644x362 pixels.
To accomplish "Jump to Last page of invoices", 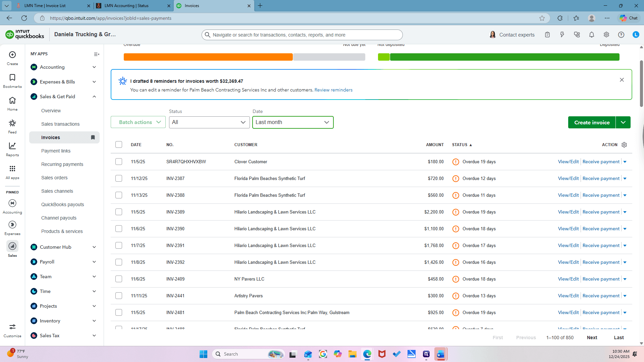I will 619,338.
